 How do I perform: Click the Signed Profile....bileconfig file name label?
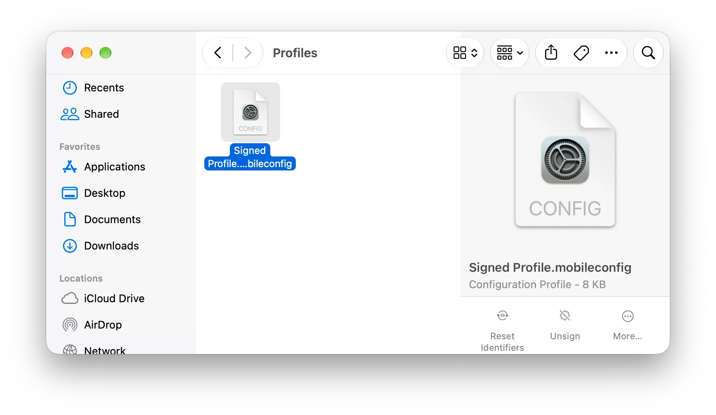250,157
